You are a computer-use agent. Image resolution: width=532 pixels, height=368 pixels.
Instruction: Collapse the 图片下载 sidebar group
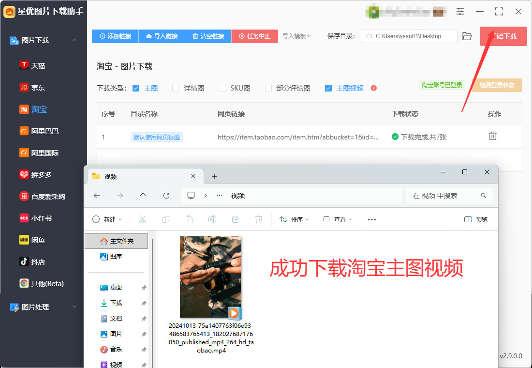click(74, 40)
